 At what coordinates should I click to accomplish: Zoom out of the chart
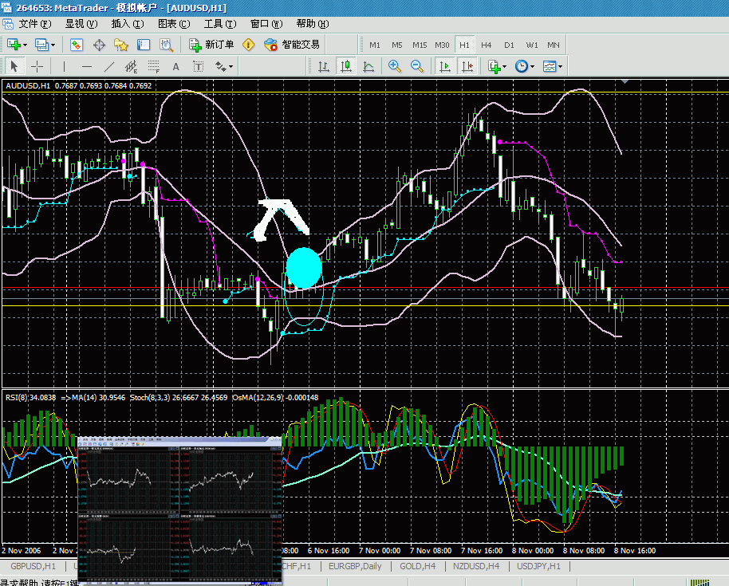[x=416, y=67]
